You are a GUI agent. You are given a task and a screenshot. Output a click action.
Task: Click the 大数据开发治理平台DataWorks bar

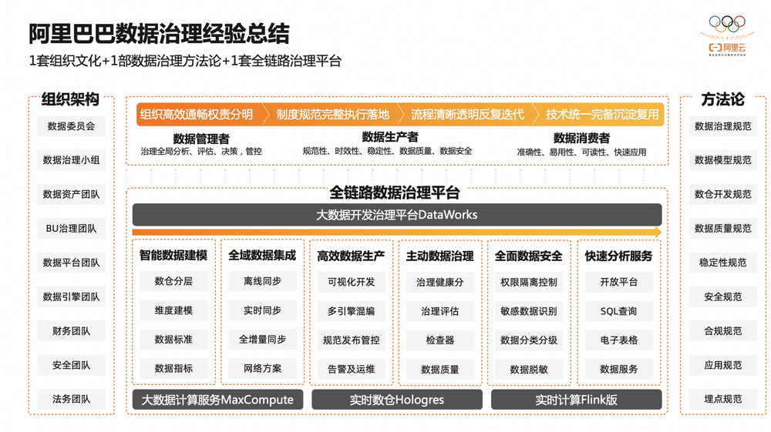click(x=397, y=215)
